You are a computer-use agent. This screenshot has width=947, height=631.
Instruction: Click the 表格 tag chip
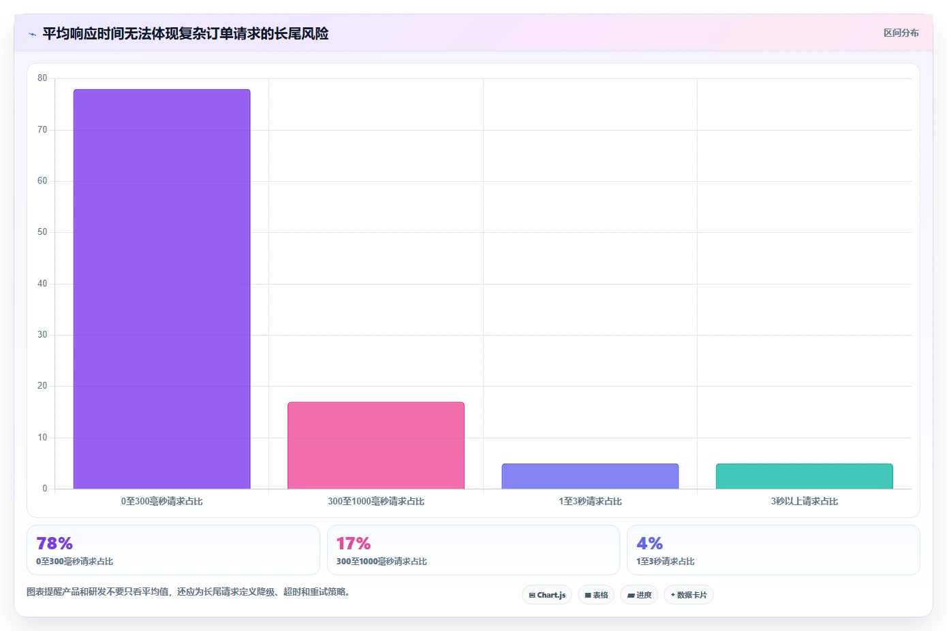[x=596, y=595]
